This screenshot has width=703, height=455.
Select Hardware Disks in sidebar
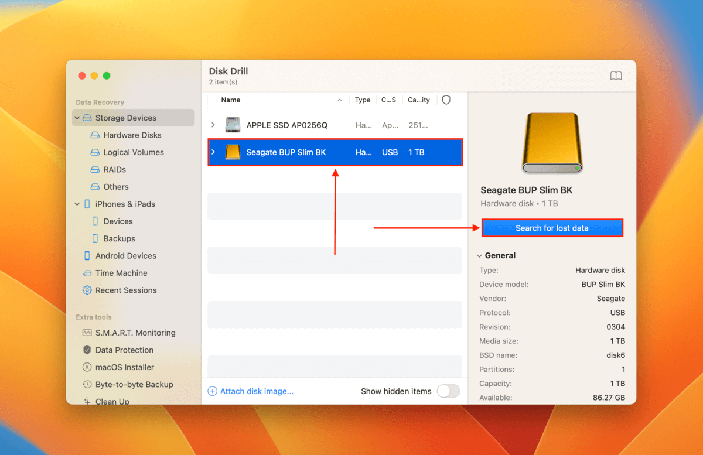[x=132, y=135]
